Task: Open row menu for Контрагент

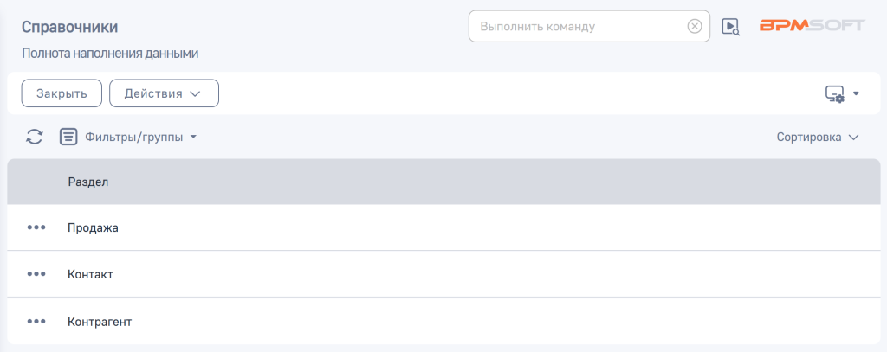Action: point(36,321)
